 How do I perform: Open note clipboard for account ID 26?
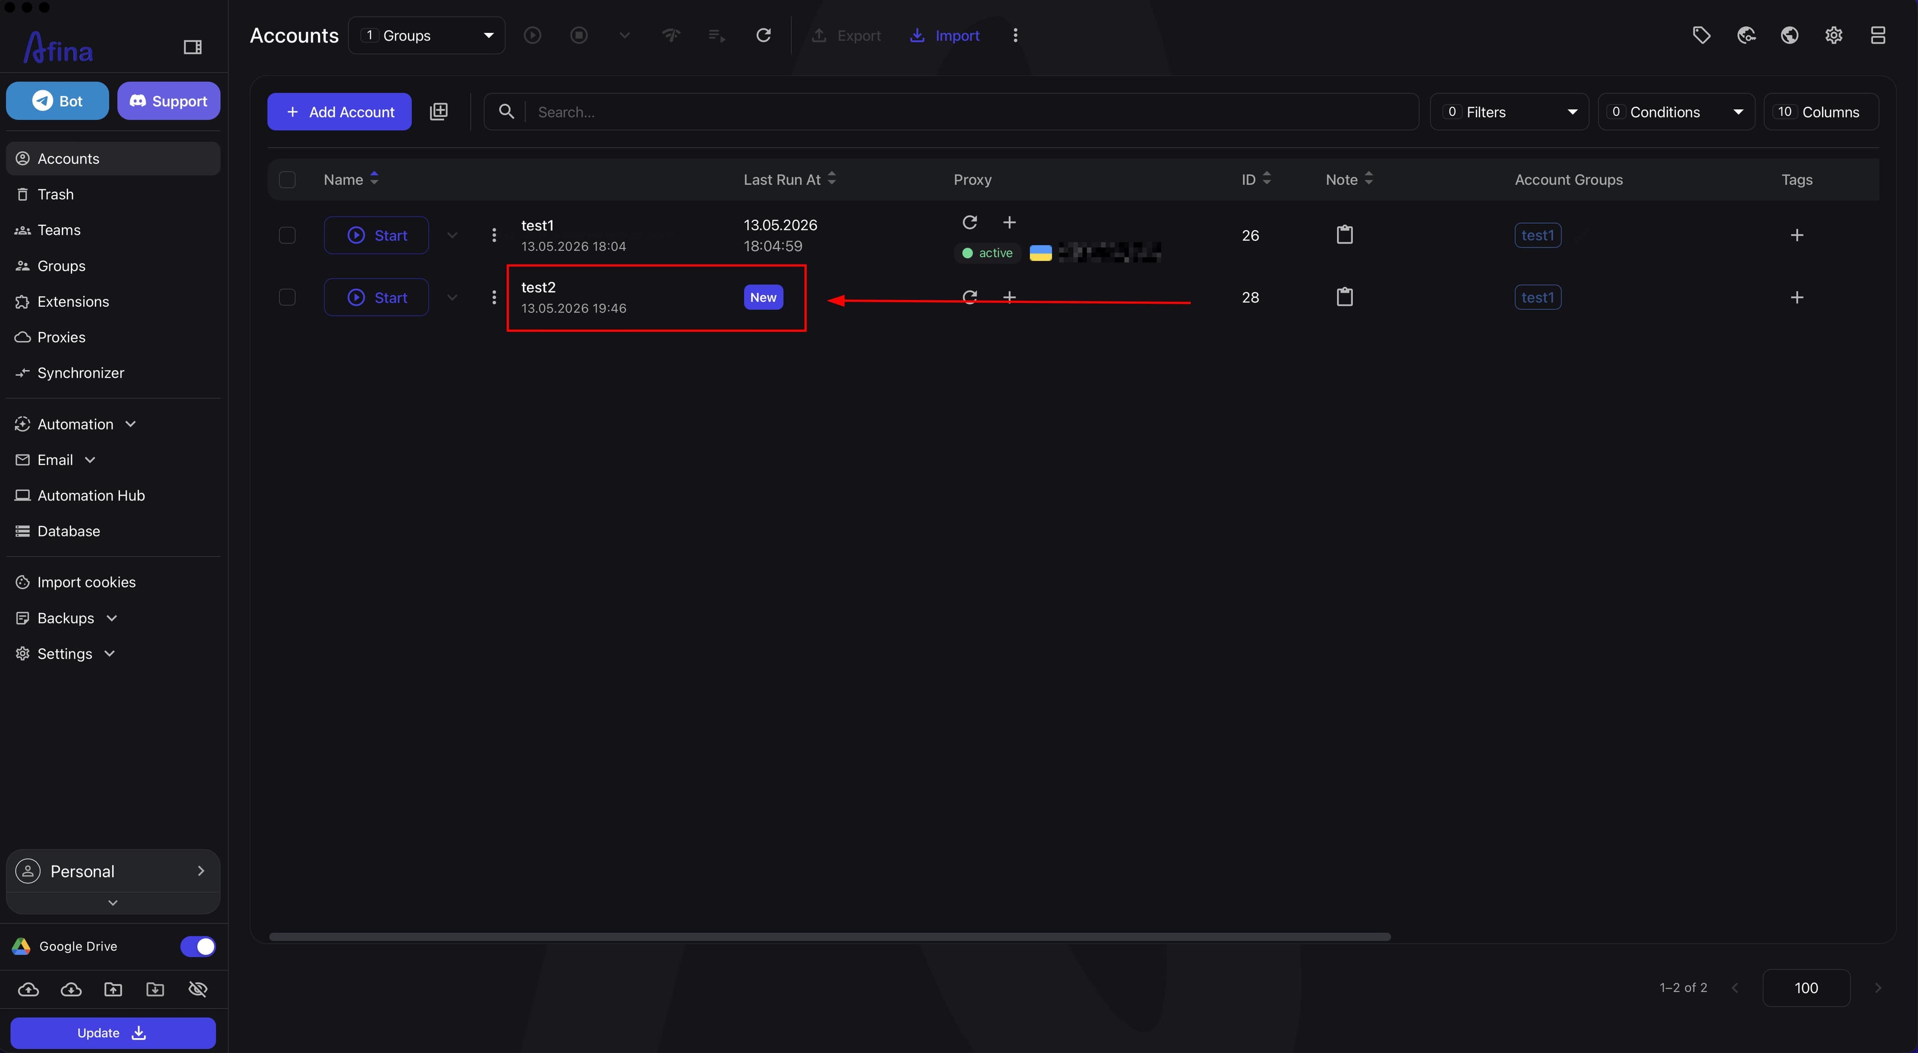tap(1345, 235)
